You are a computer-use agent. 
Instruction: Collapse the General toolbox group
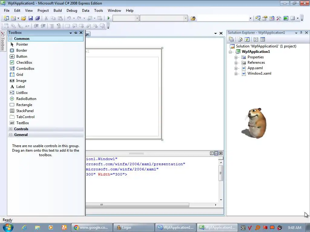point(11,134)
